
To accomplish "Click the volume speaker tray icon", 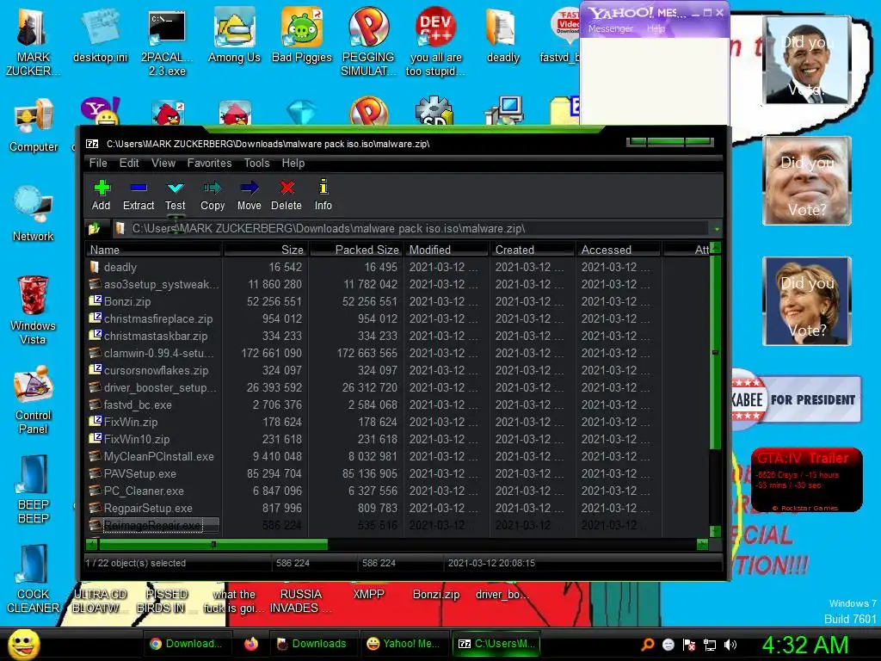I will 730,645.
